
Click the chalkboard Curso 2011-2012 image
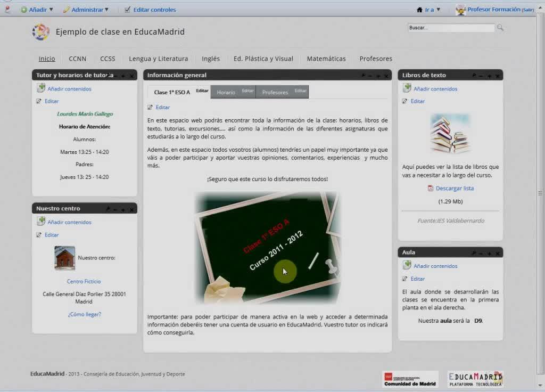click(x=267, y=247)
